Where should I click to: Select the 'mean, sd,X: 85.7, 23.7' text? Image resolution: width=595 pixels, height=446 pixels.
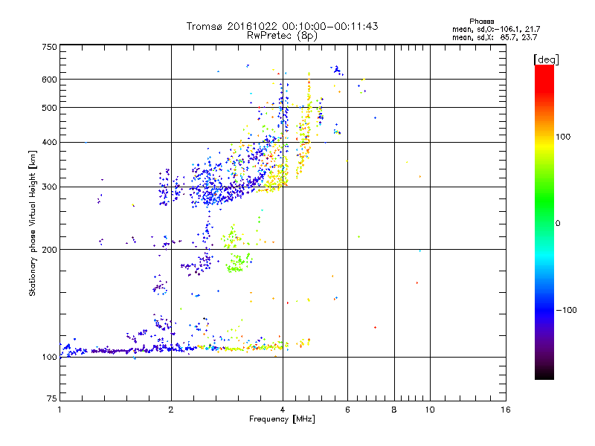[495, 37]
